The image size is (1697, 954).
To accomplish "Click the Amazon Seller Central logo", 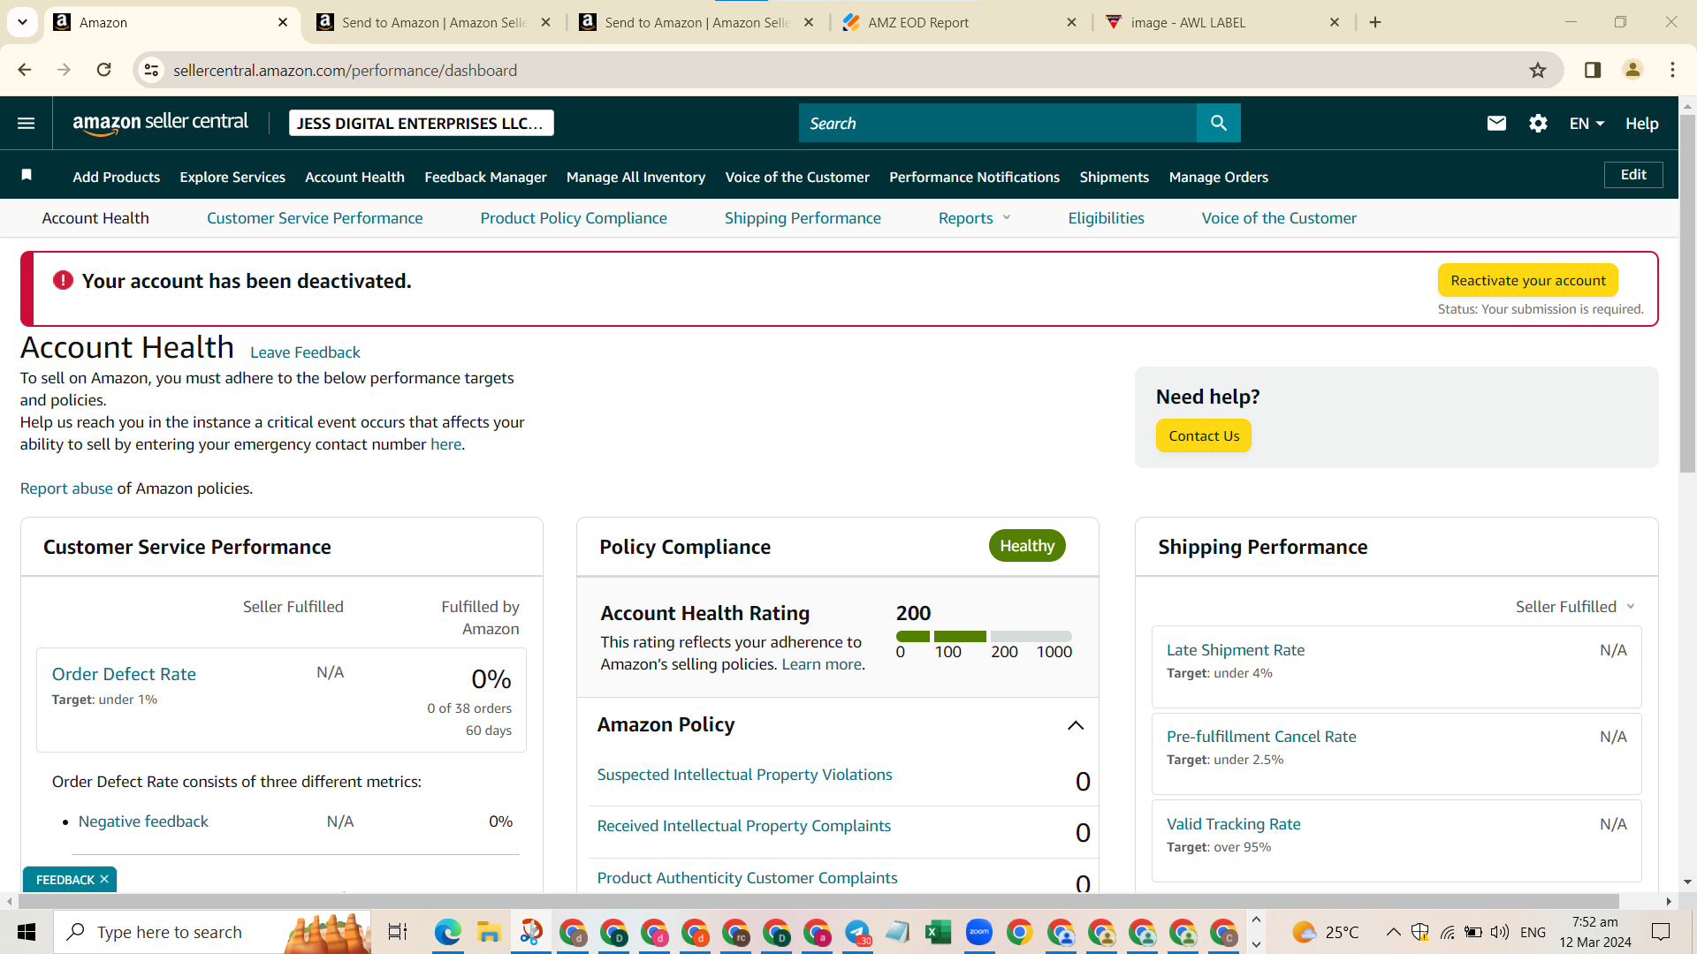I will [x=161, y=124].
